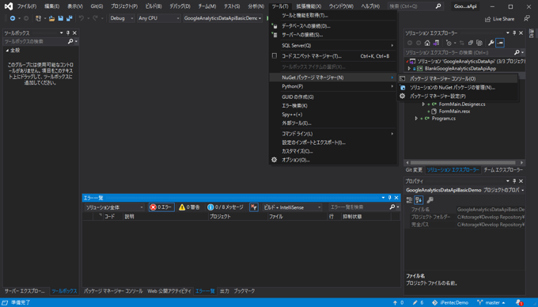Open the master branch selector in status bar
Screen dimensions: 538x307
coord(491,302)
